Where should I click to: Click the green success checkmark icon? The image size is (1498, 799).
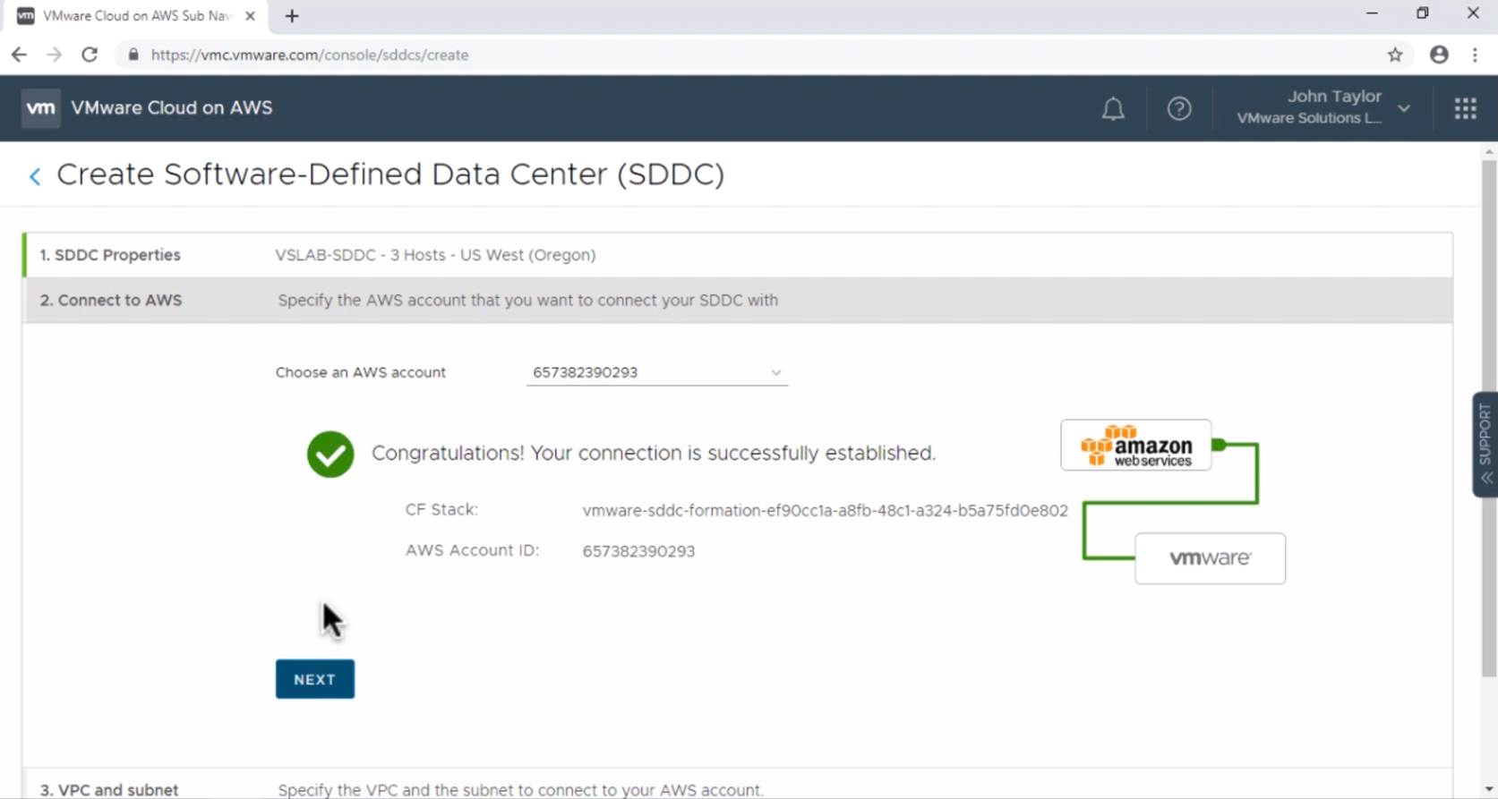click(330, 455)
